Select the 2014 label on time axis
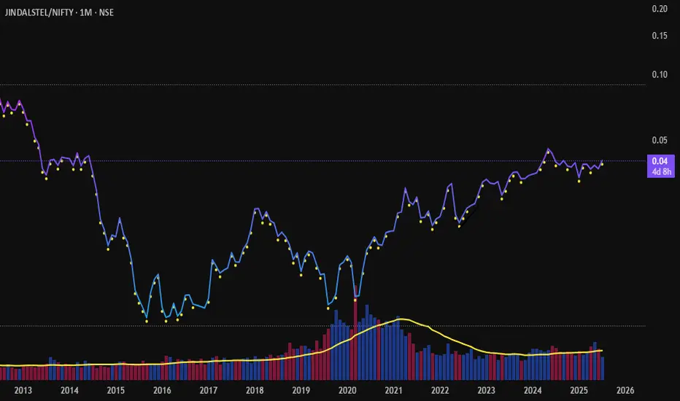This screenshot has width=680, height=401. 69,390
